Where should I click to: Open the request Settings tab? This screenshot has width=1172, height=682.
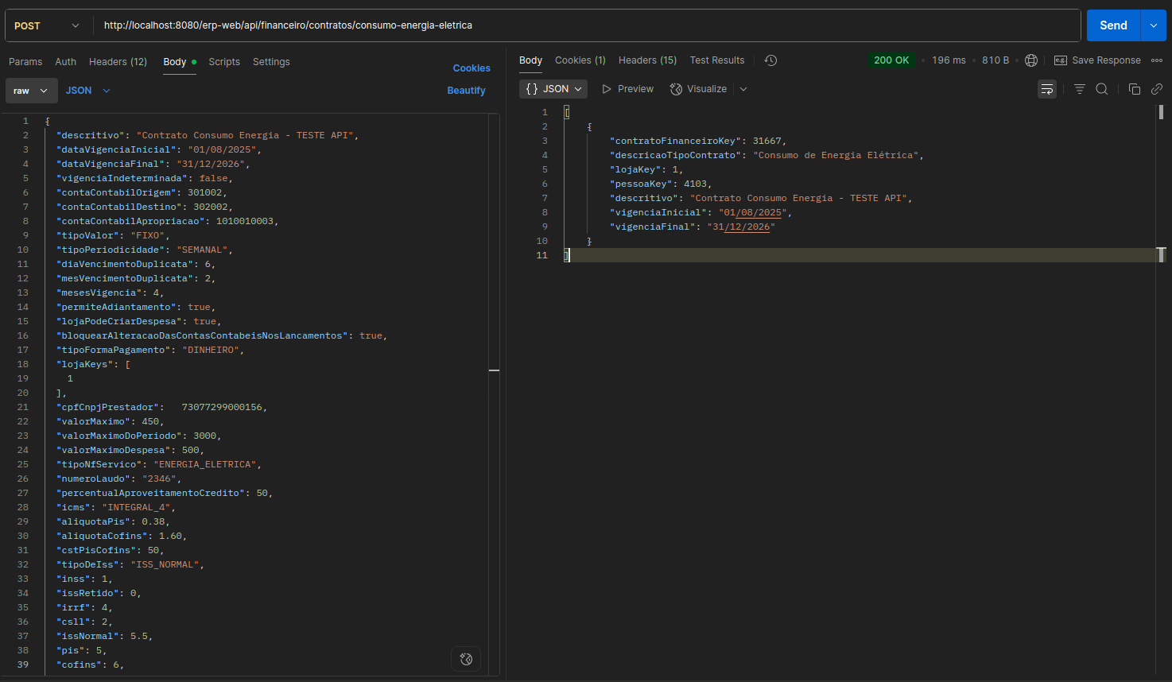(x=271, y=62)
